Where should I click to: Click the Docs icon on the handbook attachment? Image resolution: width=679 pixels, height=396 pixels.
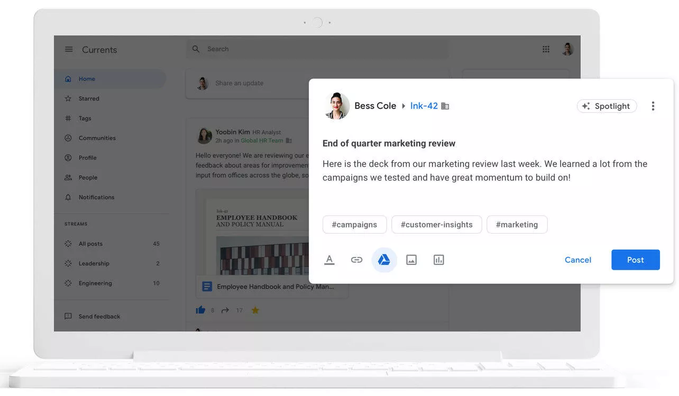click(x=207, y=287)
